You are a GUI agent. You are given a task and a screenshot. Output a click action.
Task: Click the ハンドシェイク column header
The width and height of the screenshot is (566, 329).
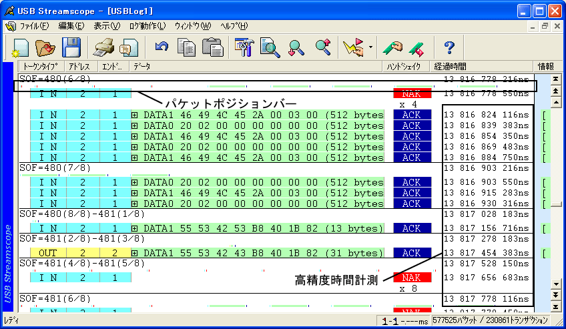pyautogui.click(x=406, y=66)
